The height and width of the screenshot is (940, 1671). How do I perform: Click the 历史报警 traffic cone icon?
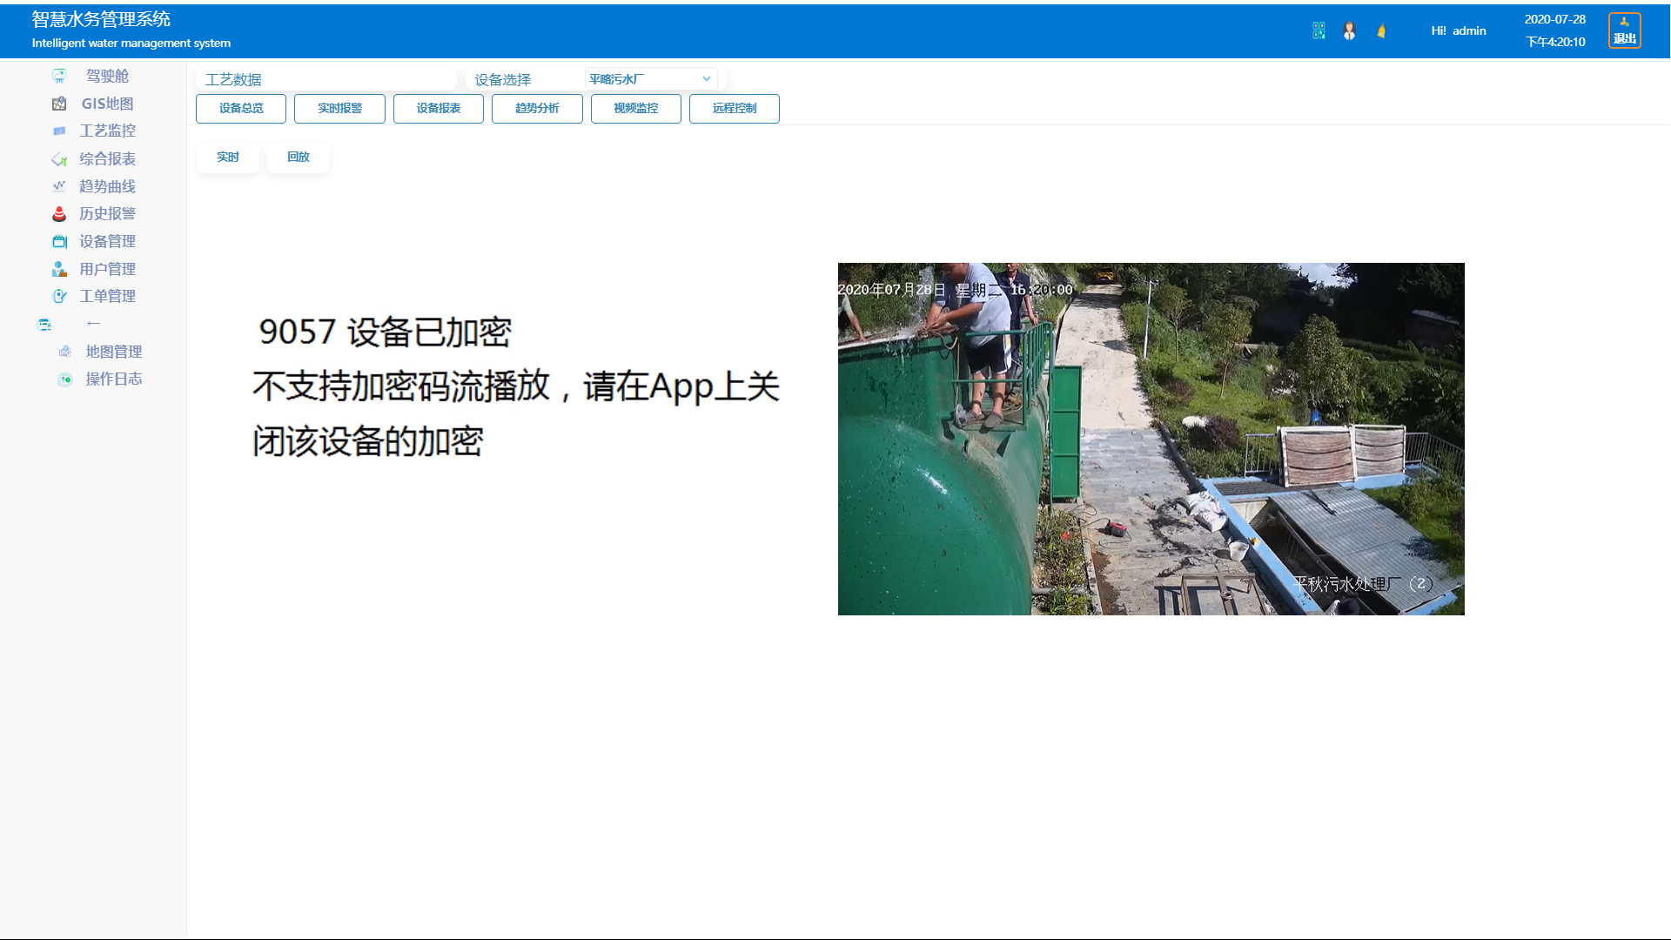(59, 213)
